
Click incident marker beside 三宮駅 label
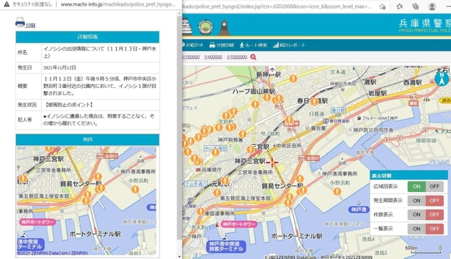(251, 149)
